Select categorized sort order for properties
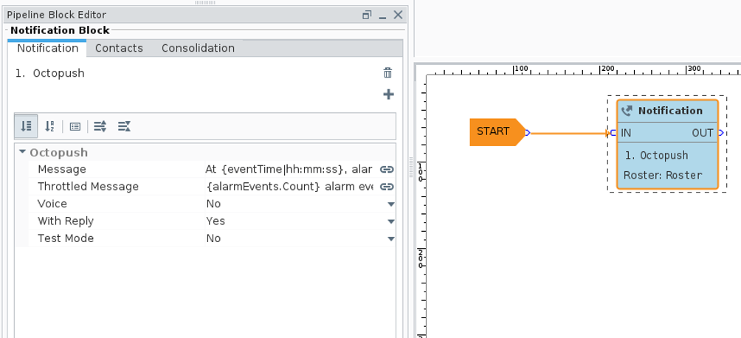Screen dimensions: 741x338 (x=27, y=126)
